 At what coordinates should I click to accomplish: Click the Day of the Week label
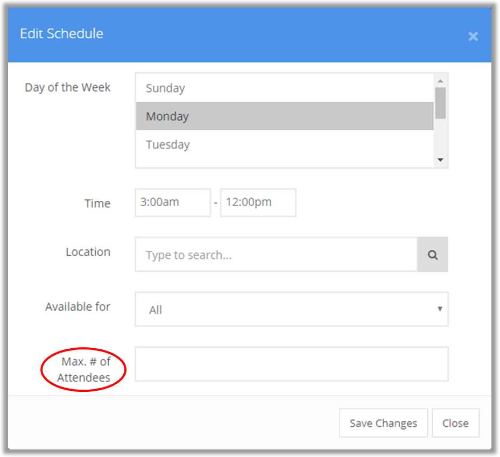coord(68,87)
